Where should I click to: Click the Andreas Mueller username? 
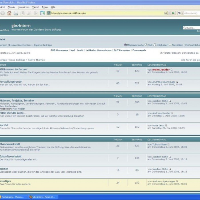coord(161,113)
